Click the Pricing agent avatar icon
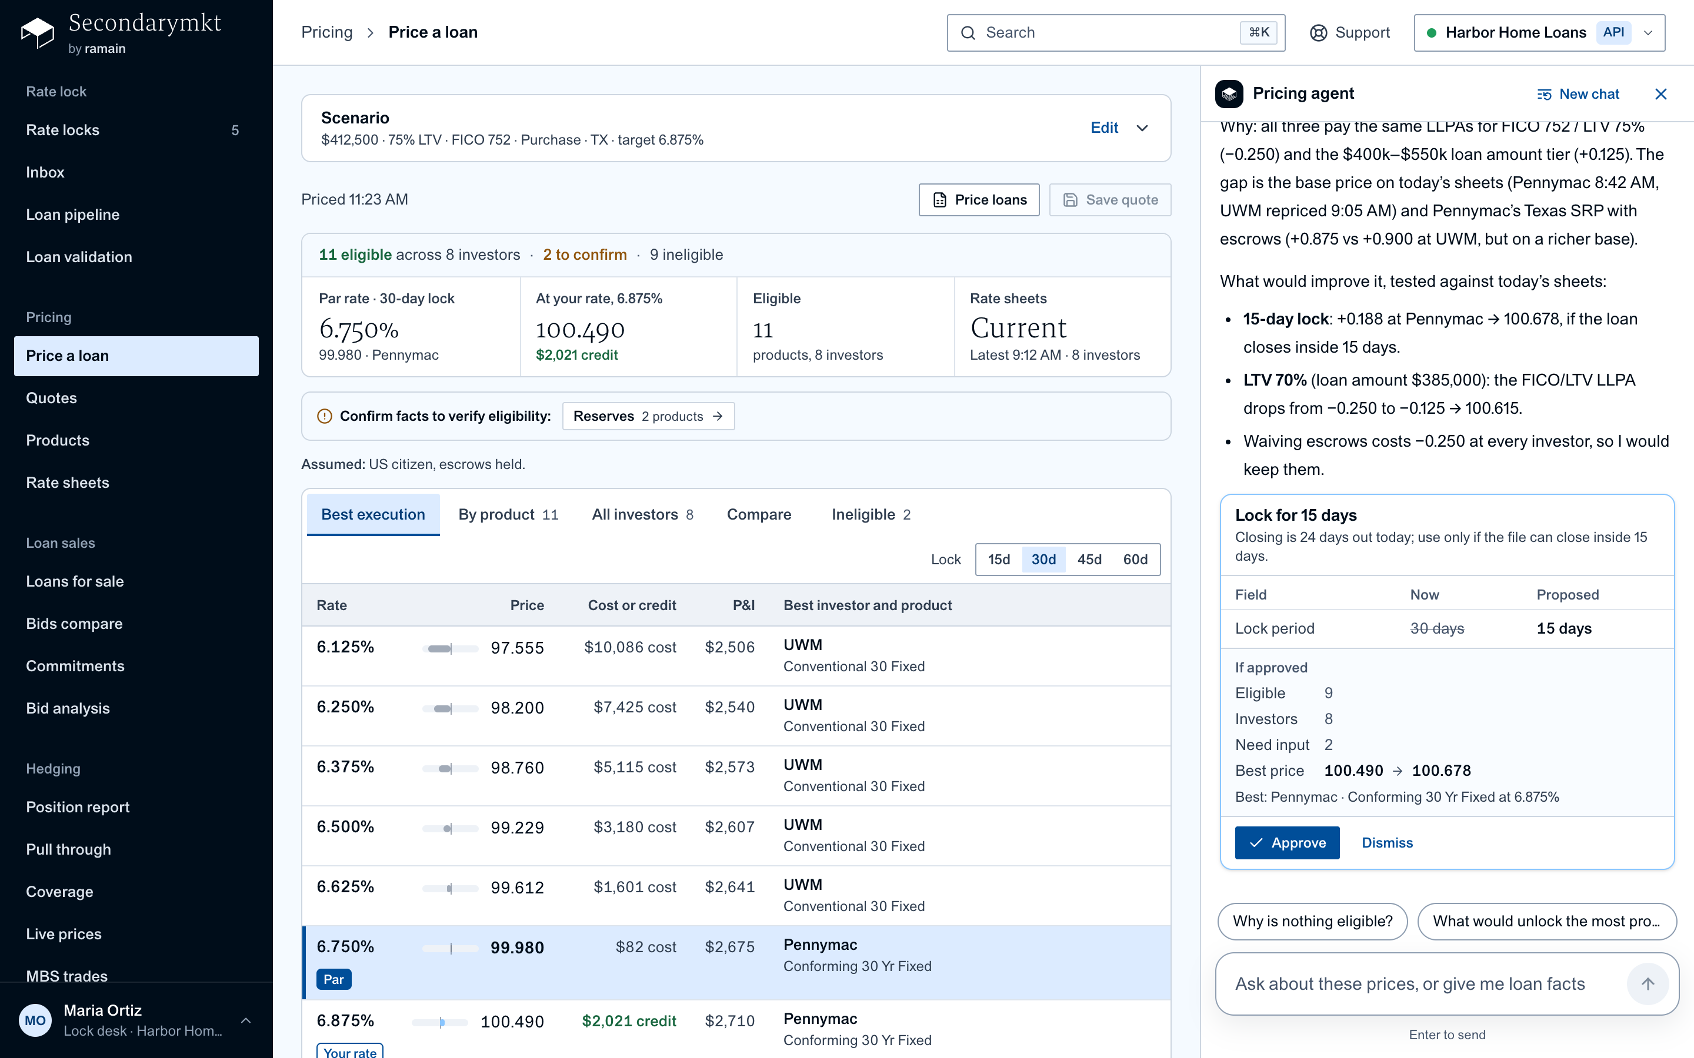 tap(1229, 94)
